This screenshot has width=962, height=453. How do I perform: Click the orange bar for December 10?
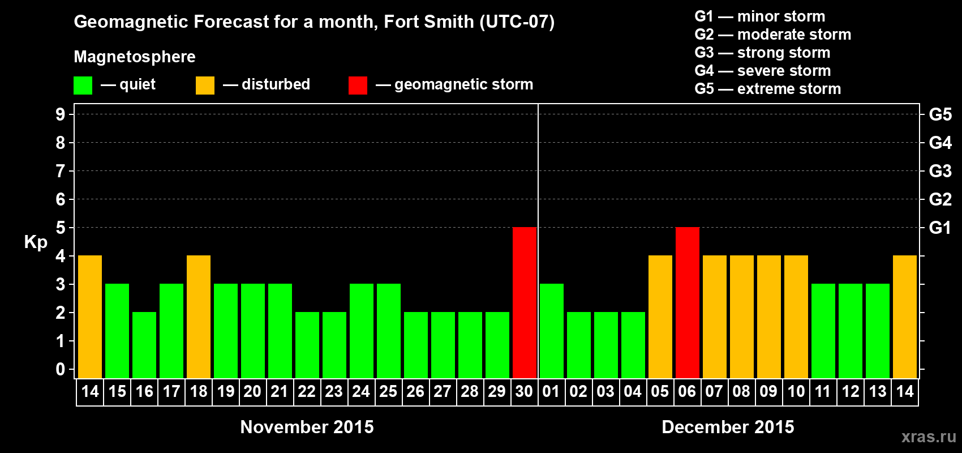tap(796, 317)
